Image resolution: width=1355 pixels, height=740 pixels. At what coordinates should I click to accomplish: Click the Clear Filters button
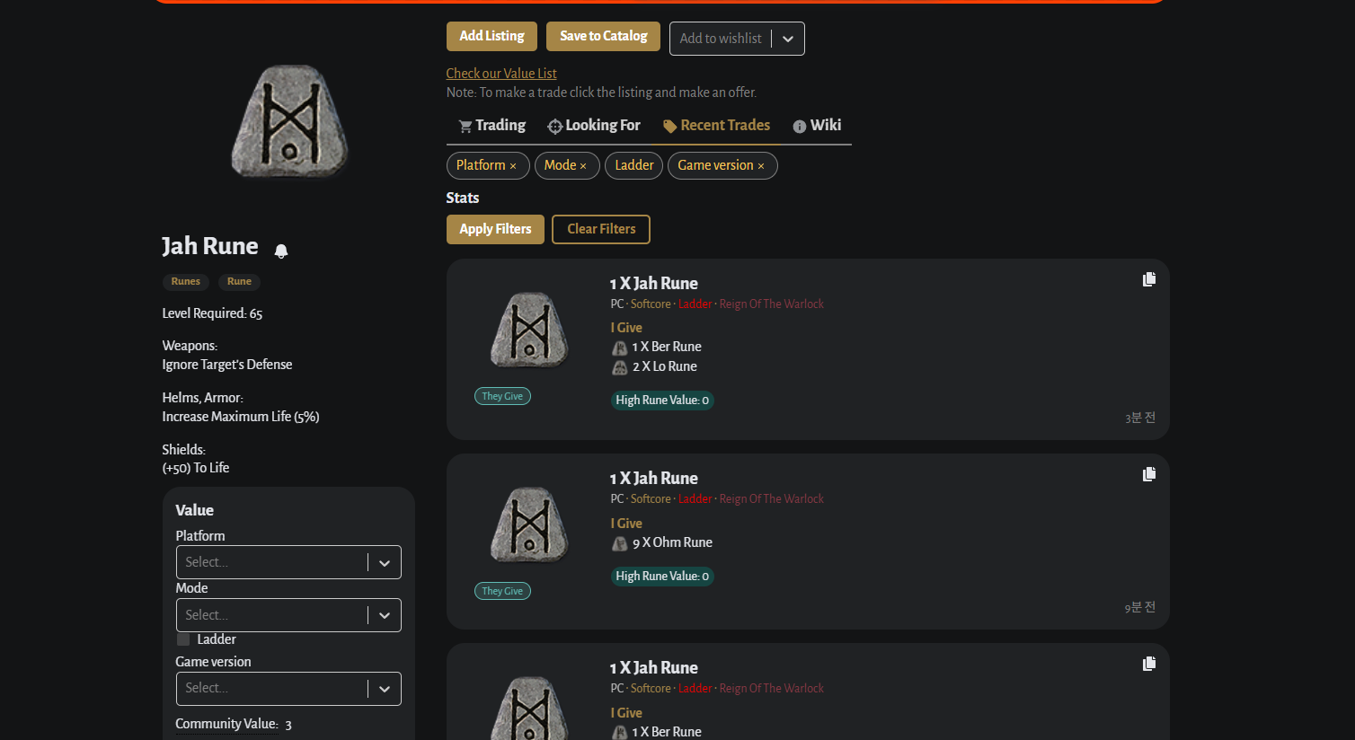click(x=601, y=229)
